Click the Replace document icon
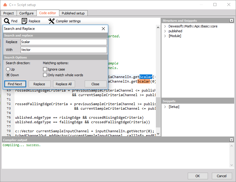Screen dimensions: 236x182 24,21
